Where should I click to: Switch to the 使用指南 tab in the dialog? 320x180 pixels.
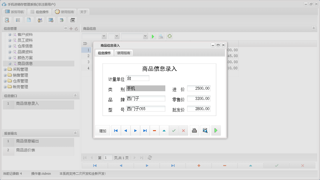click(123, 53)
